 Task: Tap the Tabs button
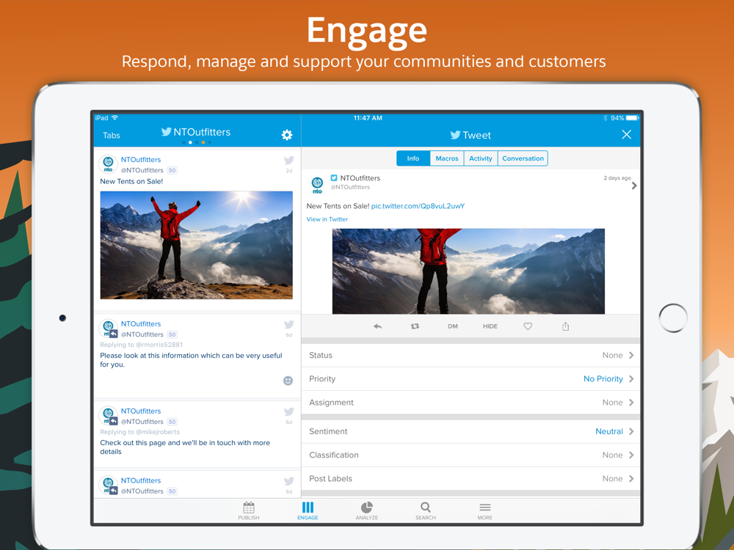[x=112, y=135]
